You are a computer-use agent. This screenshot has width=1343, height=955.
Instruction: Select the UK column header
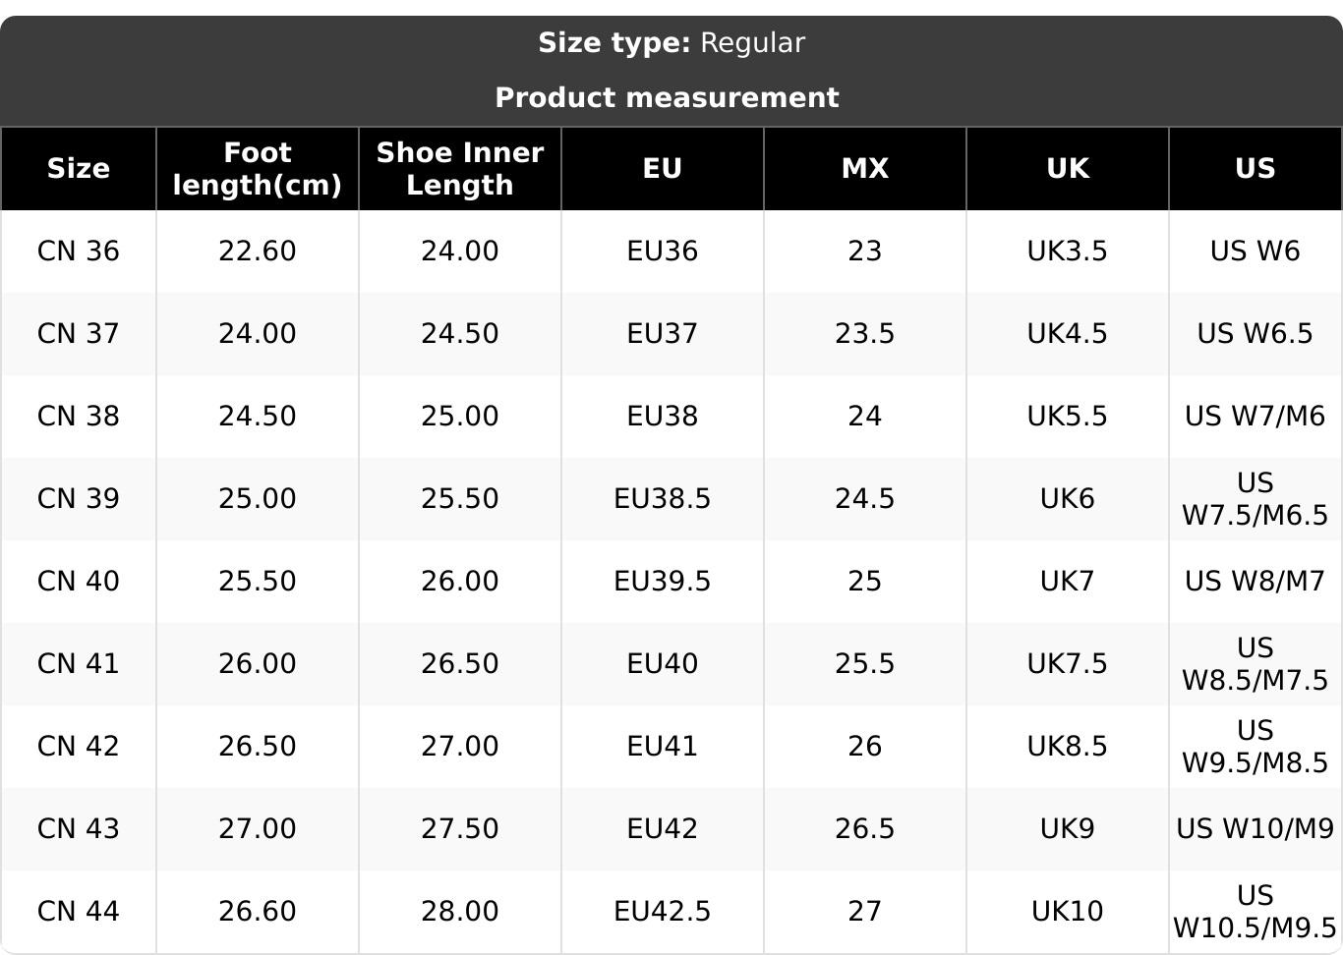point(1068,168)
